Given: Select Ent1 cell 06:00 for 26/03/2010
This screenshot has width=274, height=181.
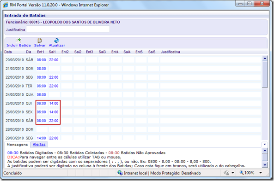Looking at the screenshot, I should tap(42, 112).
